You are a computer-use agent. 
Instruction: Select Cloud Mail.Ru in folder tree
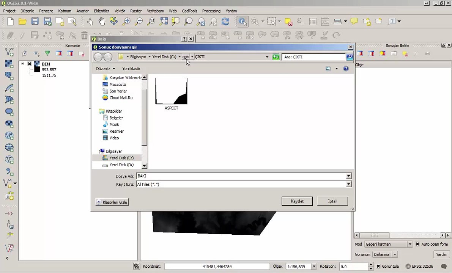pos(121,98)
